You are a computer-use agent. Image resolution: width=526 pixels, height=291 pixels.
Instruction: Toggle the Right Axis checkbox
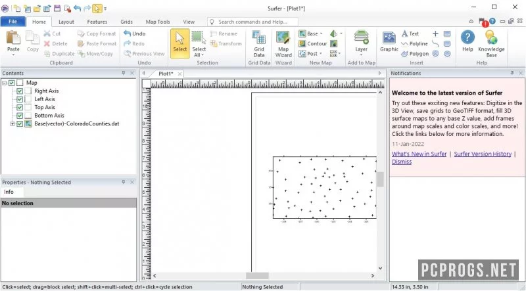coord(20,91)
